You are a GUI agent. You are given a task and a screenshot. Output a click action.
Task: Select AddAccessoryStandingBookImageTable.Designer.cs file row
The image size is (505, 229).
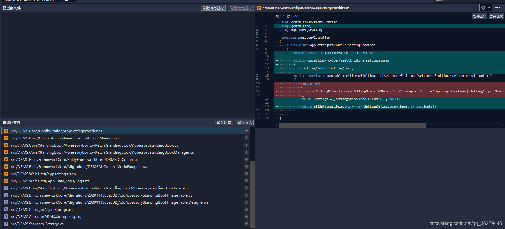126,202
